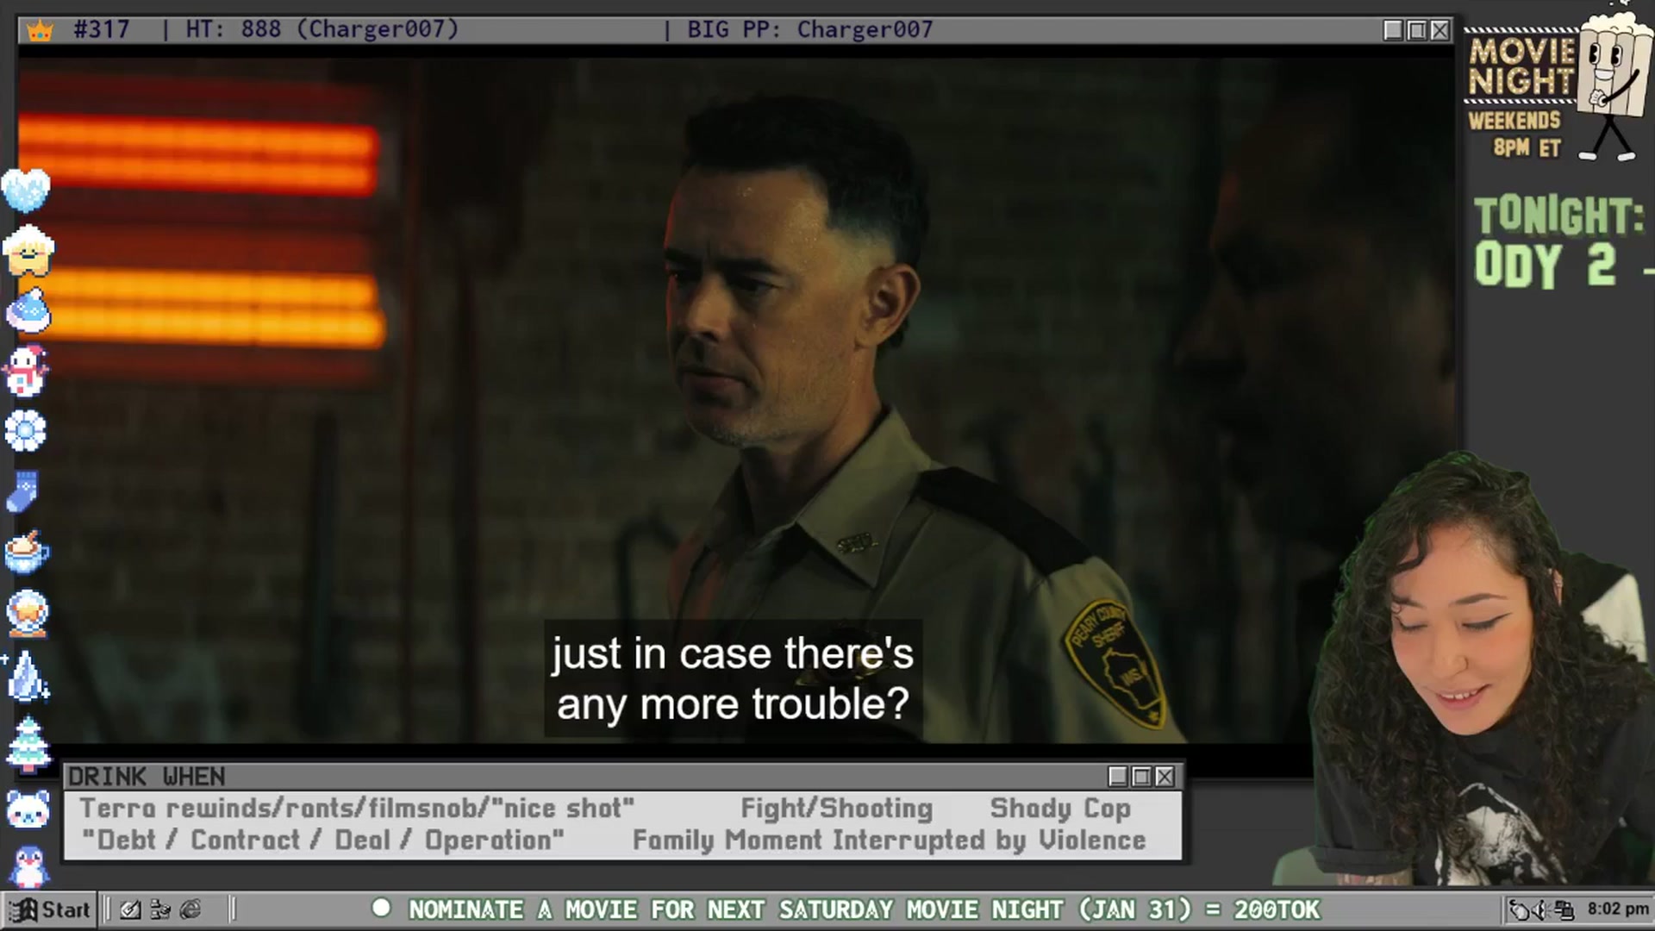The image size is (1655, 931).
Task: Click the "#317" counter in title bar
Action: coord(102,29)
